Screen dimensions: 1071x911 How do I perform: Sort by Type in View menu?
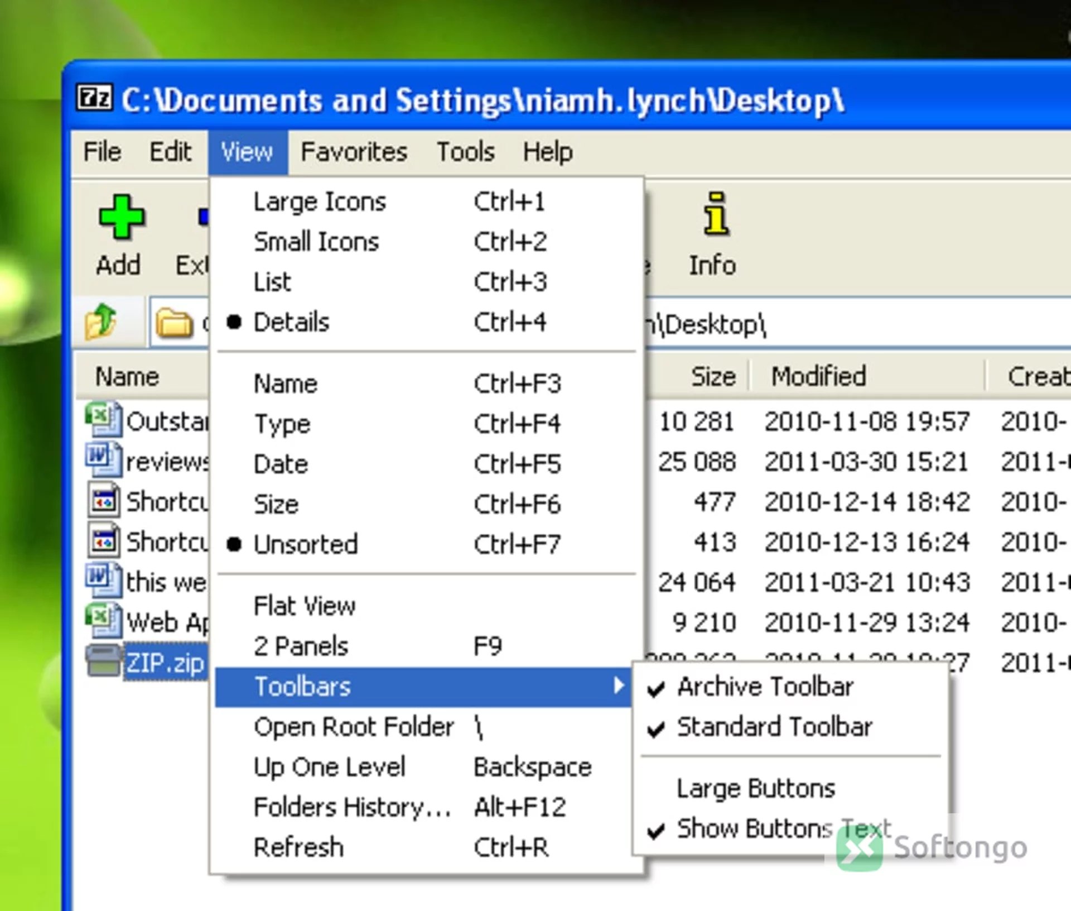[427, 424]
